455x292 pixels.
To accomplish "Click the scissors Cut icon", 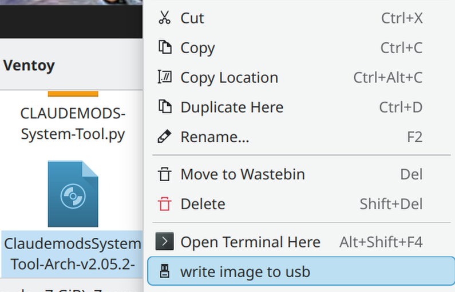I will tap(164, 17).
